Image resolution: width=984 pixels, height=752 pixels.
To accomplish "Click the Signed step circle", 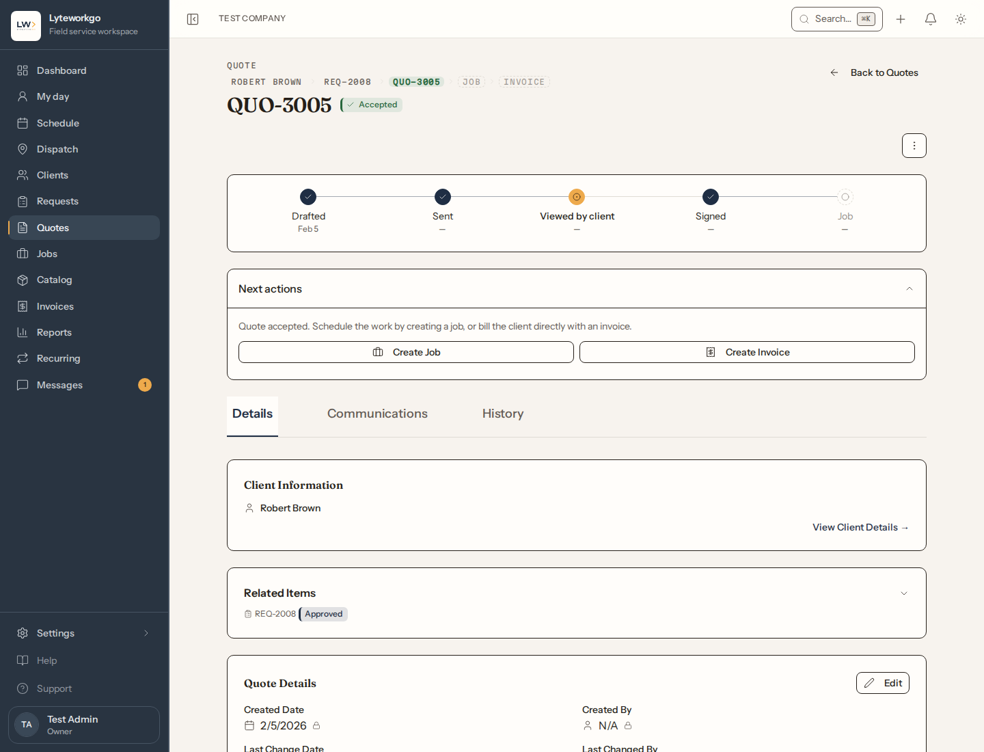I will [x=711, y=197].
